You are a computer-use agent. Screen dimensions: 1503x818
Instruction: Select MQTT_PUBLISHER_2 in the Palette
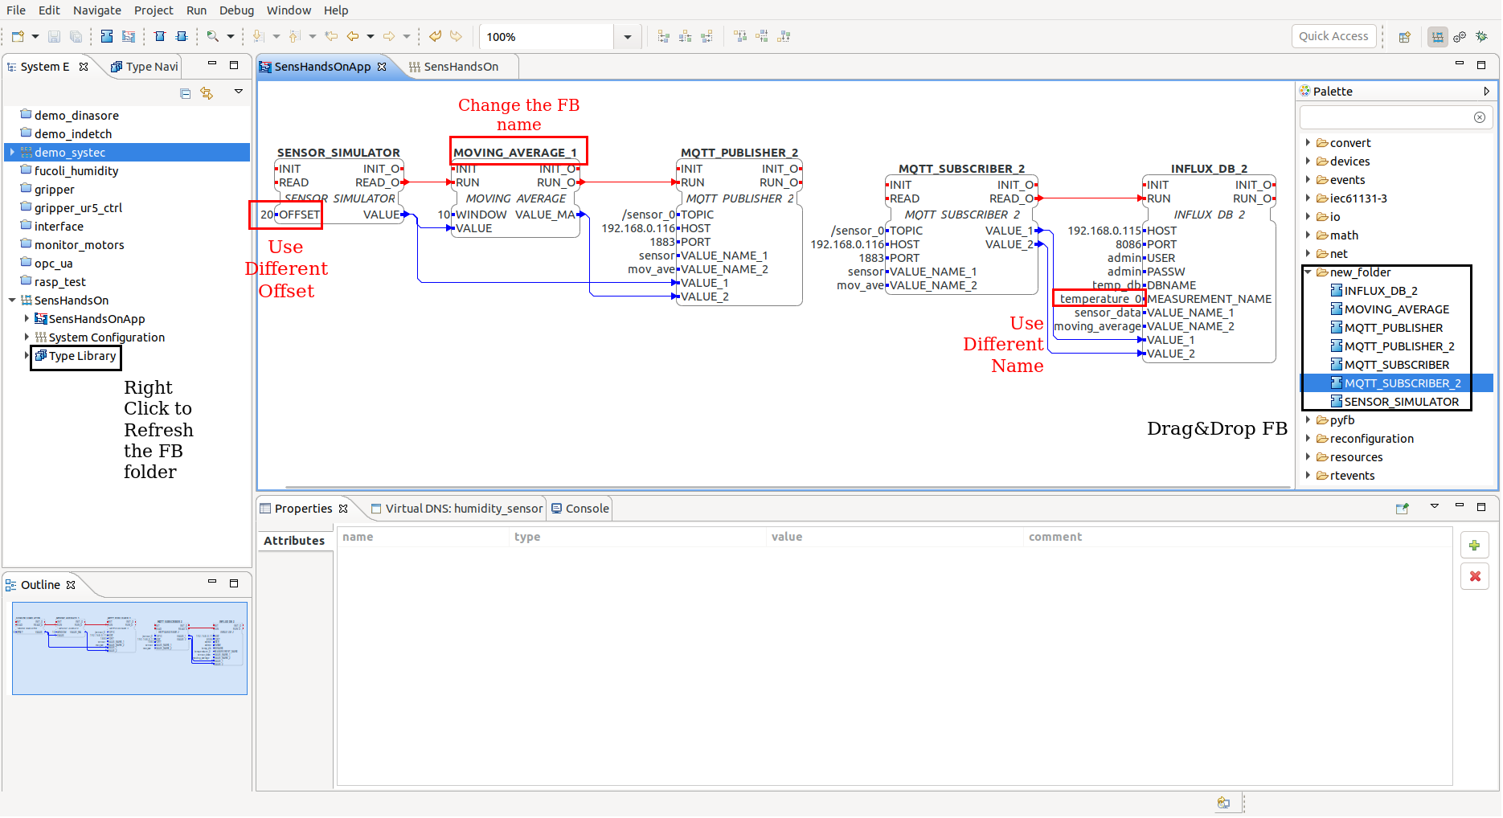(x=1399, y=346)
